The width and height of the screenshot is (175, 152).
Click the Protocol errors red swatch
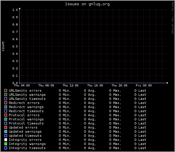point(6,115)
